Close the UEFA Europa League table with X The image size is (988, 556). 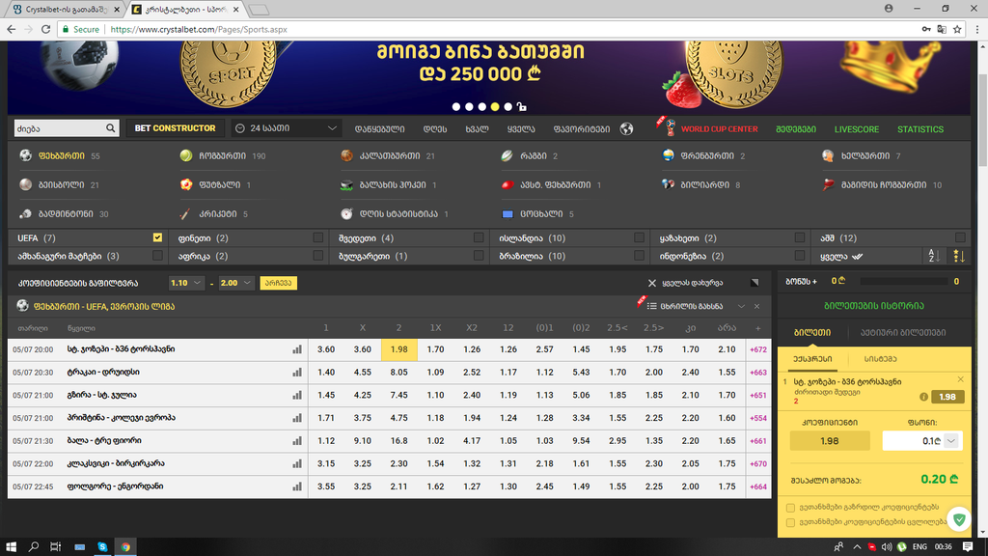(x=756, y=306)
